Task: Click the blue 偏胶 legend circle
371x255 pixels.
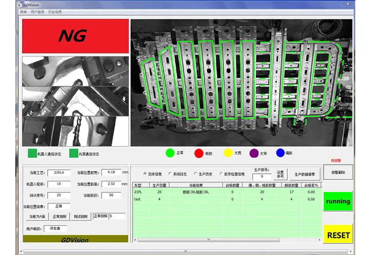Action: (x=280, y=153)
